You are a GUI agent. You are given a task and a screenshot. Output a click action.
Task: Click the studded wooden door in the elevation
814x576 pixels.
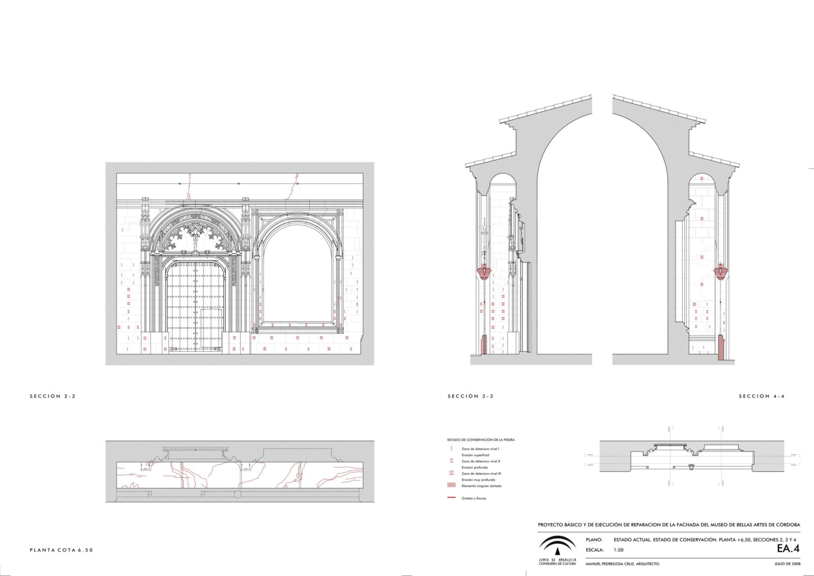tap(195, 305)
